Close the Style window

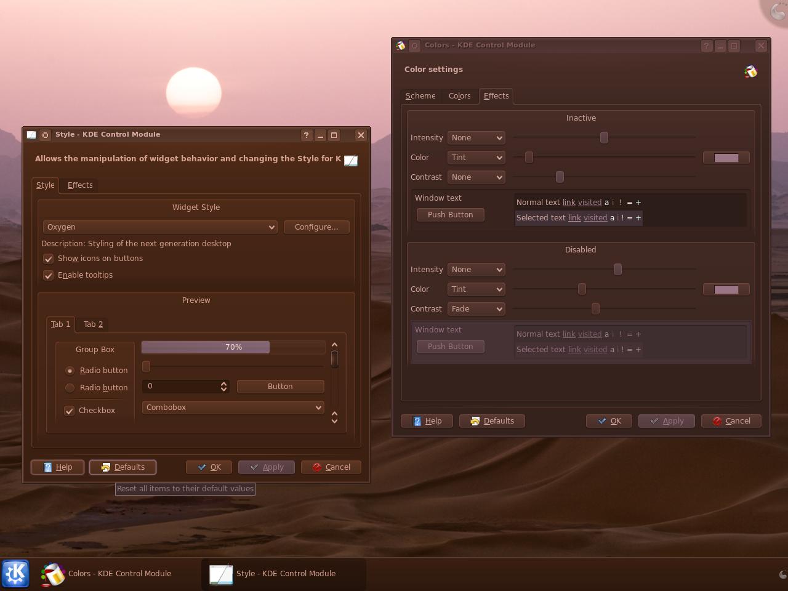361,135
